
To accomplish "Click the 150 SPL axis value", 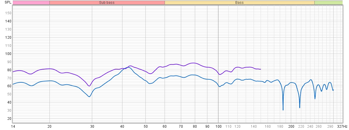I will [8, 13].
